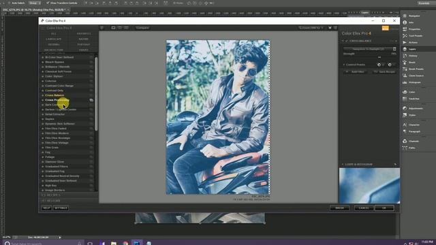
Task: Collapse the Cross Balance filter section
Action: point(343,41)
